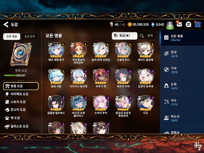Open the FREE summon castle icon

click(x=170, y=25)
